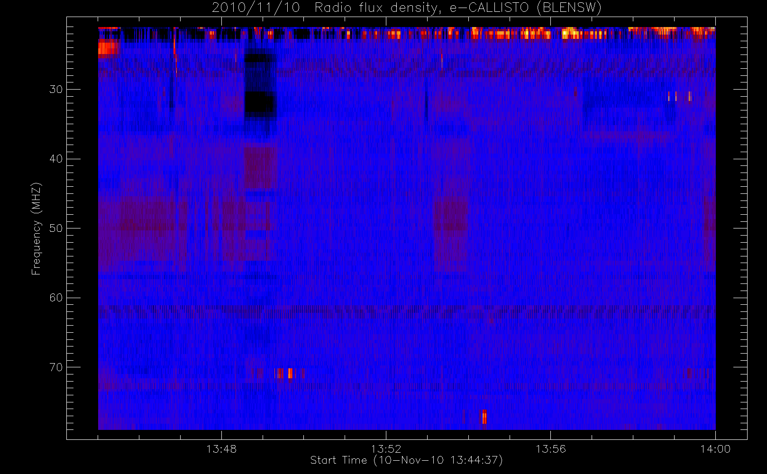Click the bright burst near 70 MHz
This screenshot has width=767, height=474.
(288, 374)
